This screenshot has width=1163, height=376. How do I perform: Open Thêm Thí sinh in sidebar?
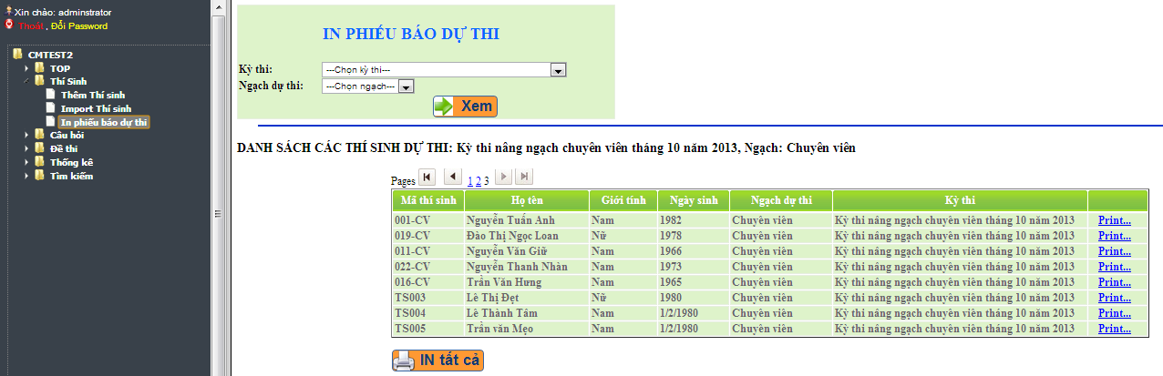93,95
